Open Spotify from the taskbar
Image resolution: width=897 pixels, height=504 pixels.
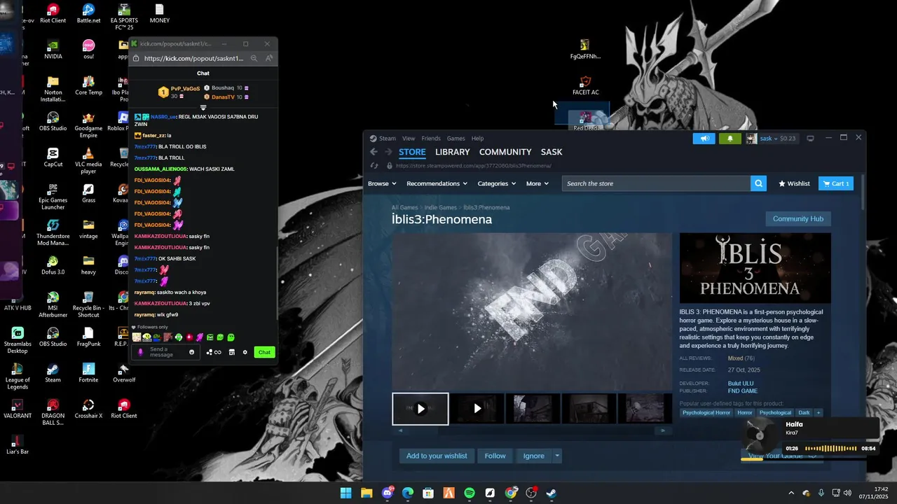(470, 493)
